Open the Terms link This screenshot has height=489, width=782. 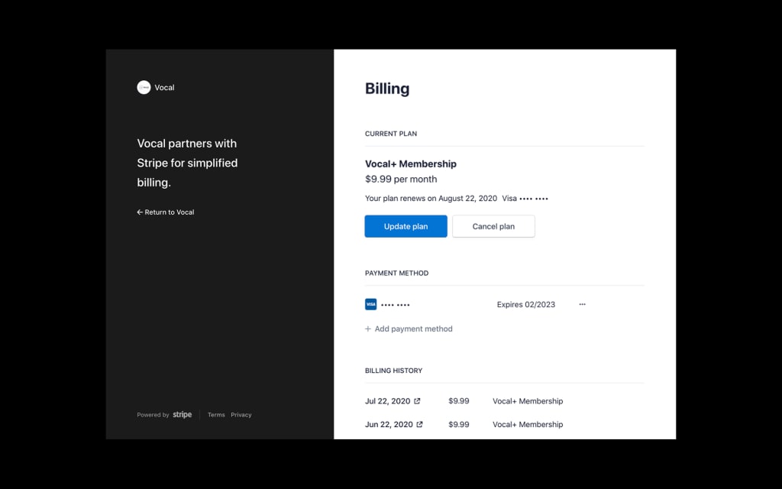click(216, 415)
